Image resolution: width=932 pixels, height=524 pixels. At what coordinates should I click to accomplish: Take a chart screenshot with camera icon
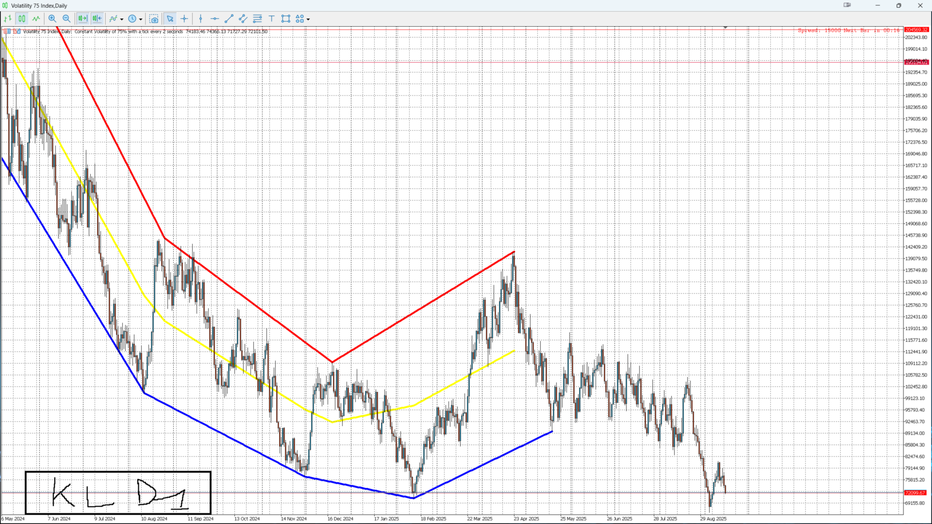click(x=154, y=19)
